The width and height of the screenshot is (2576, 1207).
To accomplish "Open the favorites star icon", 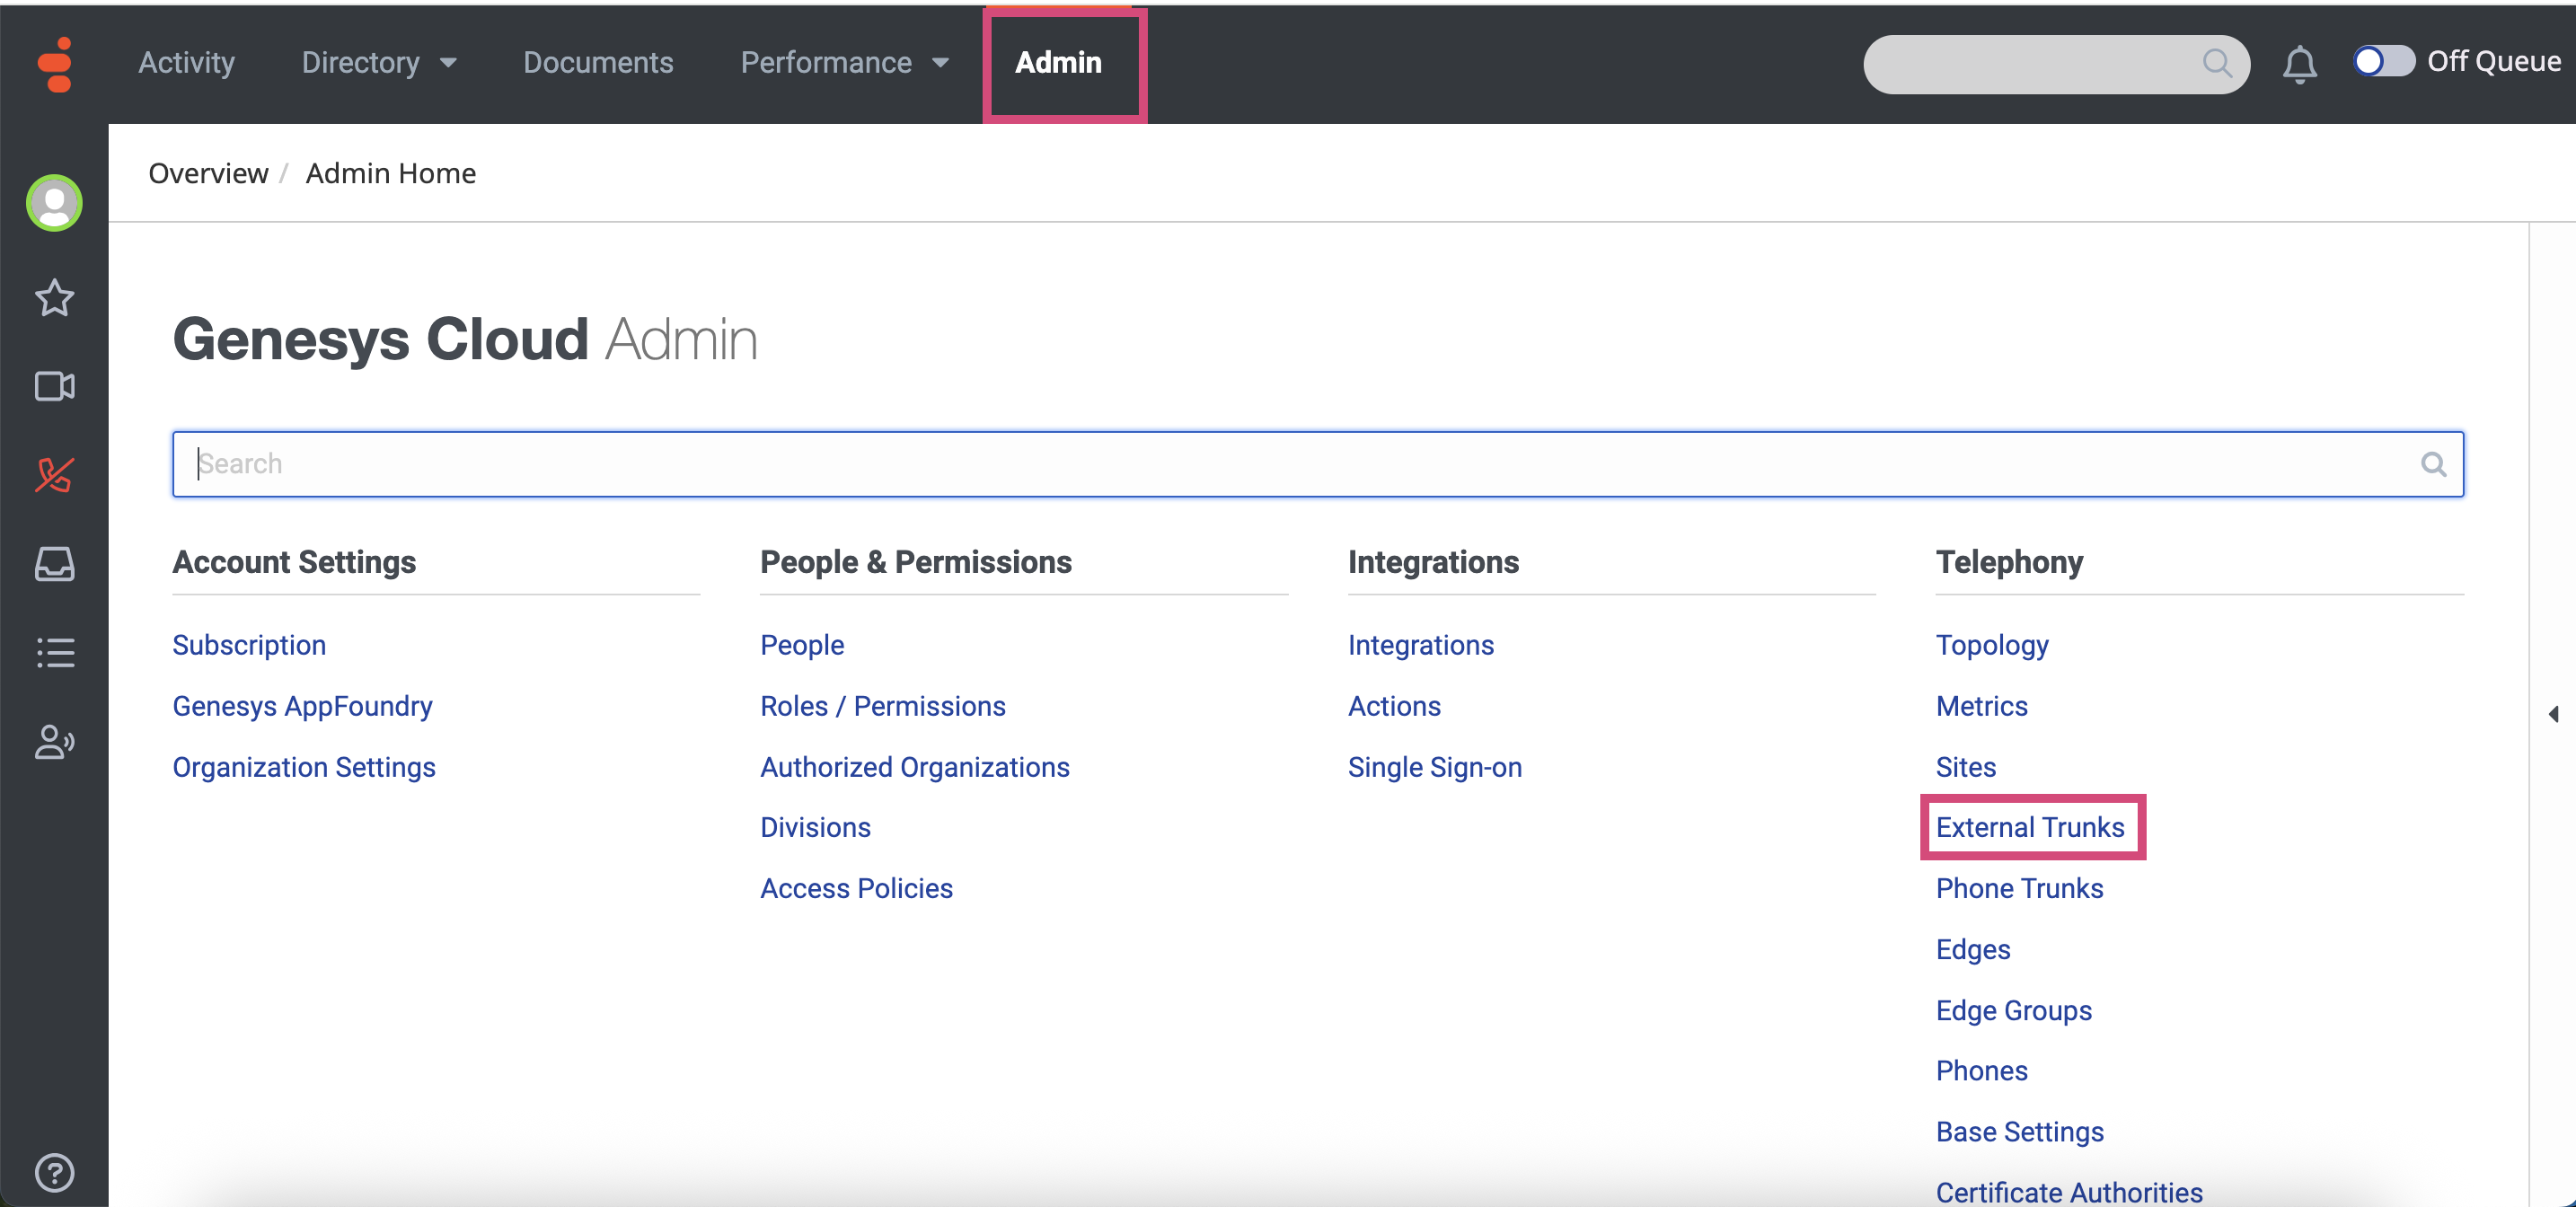I will 54,298.
